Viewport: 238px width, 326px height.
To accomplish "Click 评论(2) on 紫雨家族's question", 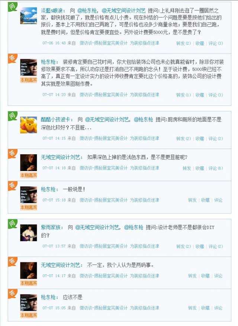I will [216, 246].
